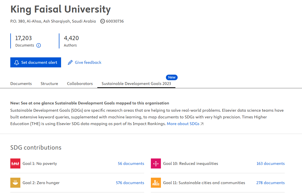Open Sustainable Development Goals 2023 tab

click(x=136, y=84)
